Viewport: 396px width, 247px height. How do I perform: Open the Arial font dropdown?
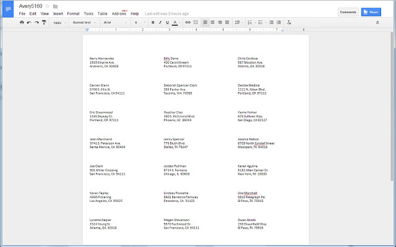coord(115,22)
